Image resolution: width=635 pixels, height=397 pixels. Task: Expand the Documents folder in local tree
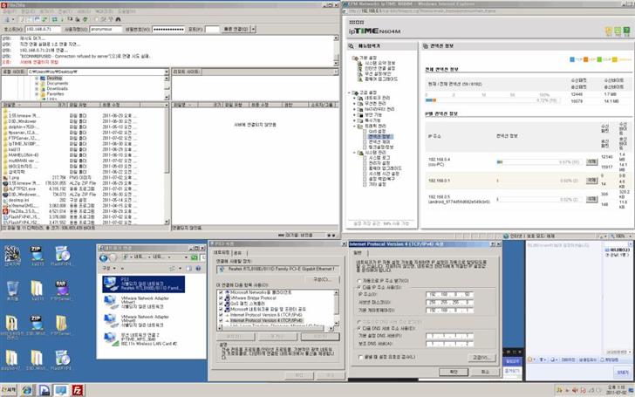click(37, 82)
